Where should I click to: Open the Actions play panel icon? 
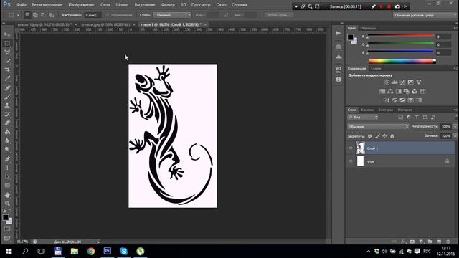point(339,33)
